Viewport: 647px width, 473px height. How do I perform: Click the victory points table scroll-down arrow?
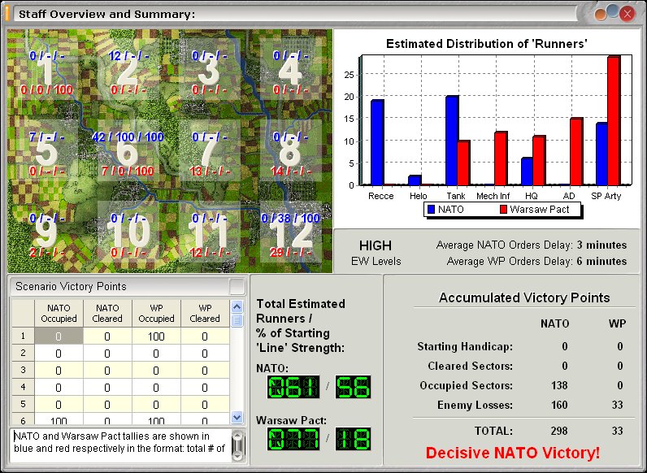click(x=237, y=417)
